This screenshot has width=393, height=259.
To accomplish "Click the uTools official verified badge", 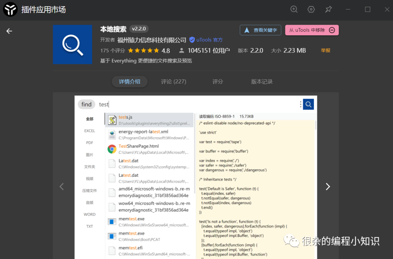I will 206,40.
